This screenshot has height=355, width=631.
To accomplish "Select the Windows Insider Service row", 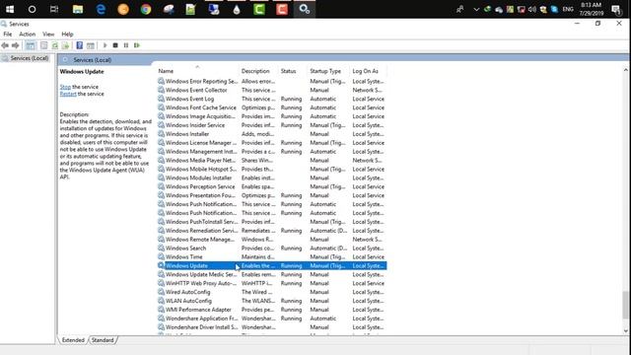I will [x=272, y=125].
